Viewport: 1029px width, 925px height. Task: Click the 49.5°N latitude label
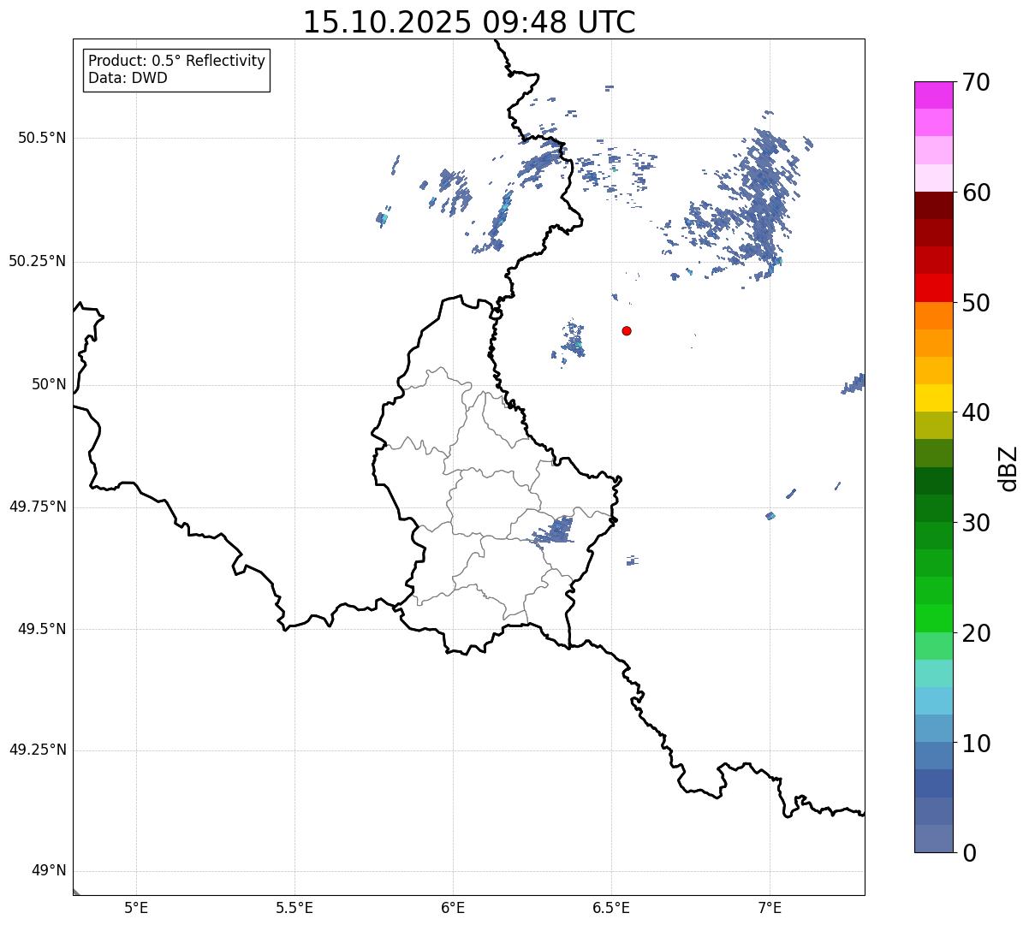click(42, 629)
